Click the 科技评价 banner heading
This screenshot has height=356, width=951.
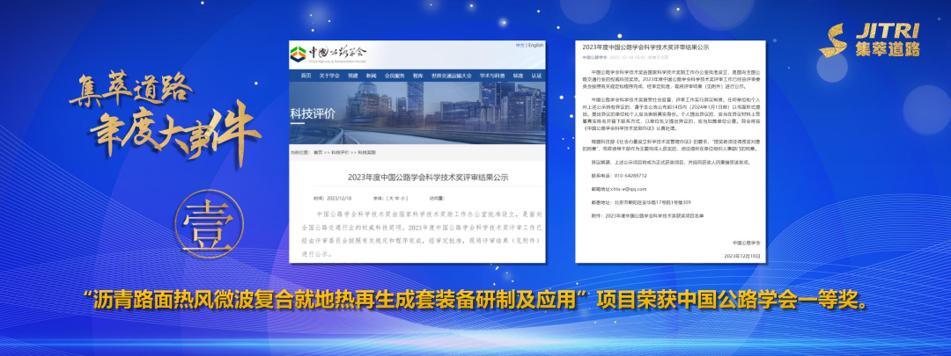point(313,113)
